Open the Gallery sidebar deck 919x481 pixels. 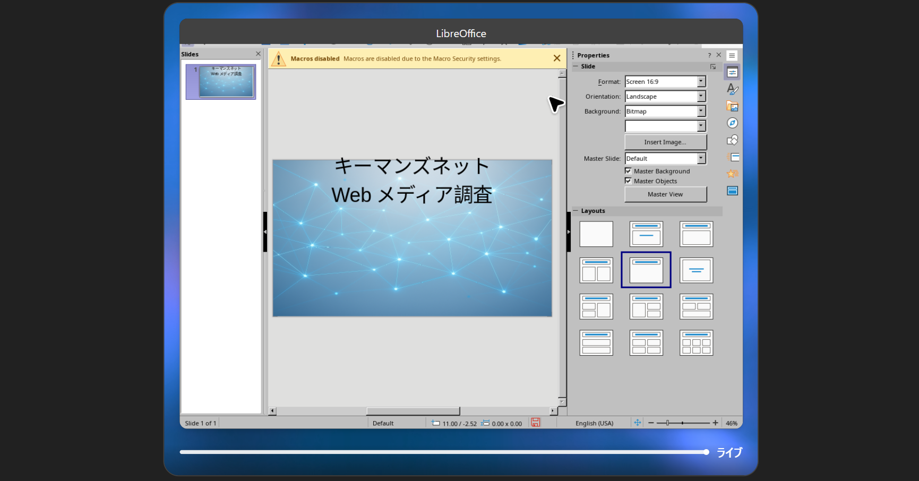click(x=732, y=106)
